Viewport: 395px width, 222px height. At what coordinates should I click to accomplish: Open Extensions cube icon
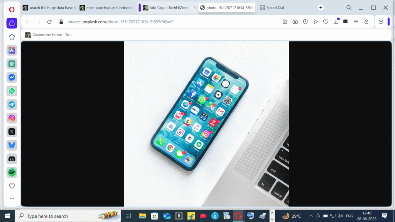point(381,22)
